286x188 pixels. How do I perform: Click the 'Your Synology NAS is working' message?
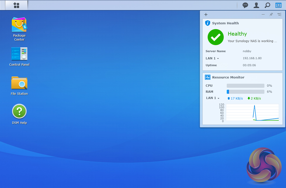click(x=252, y=41)
